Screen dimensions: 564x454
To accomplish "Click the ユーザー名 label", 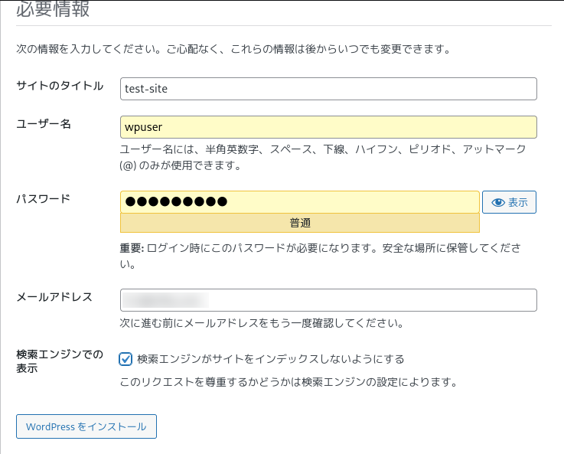I will point(44,124).
